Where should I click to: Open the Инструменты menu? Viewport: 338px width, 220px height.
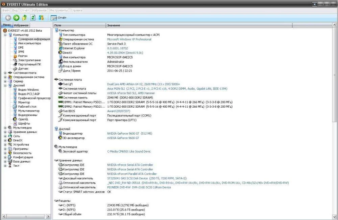click(59, 10)
